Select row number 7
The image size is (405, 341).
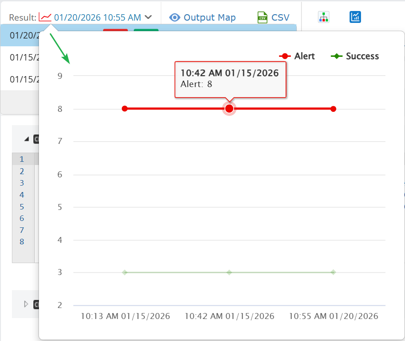coord(22,230)
